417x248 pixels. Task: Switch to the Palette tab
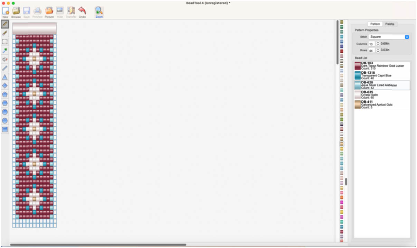tap(390, 24)
